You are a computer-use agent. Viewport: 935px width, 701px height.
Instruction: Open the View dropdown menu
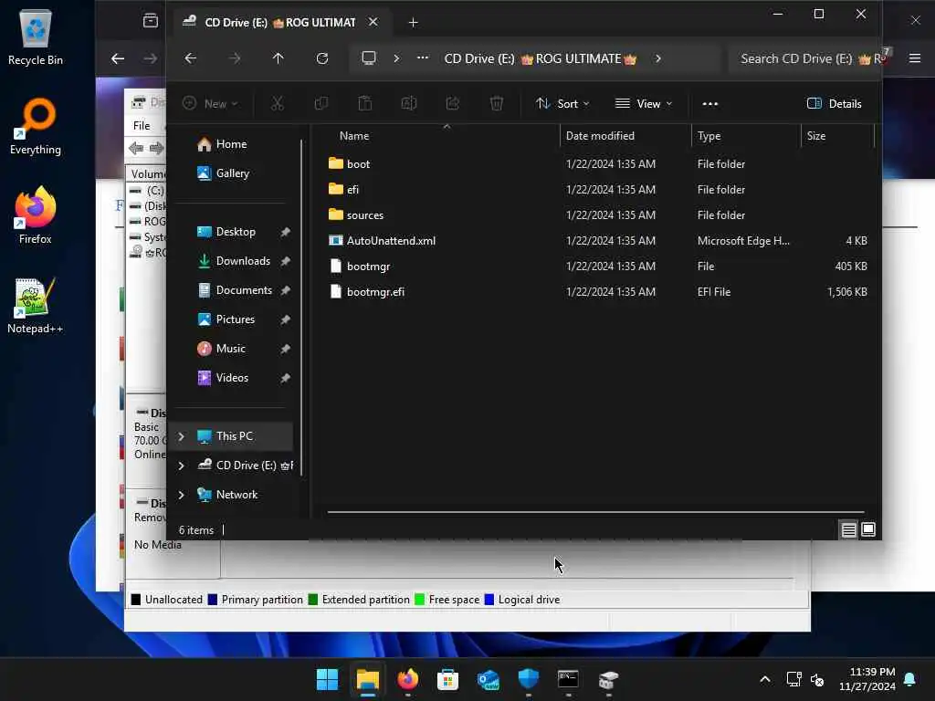[644, 104]
